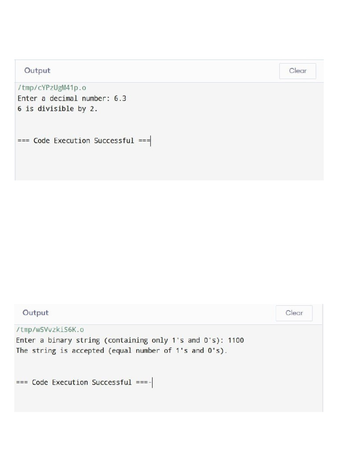Viewport: 338px width, 450px height.
Task: Click the entered value 6.3
Action: tap(120, 98)
